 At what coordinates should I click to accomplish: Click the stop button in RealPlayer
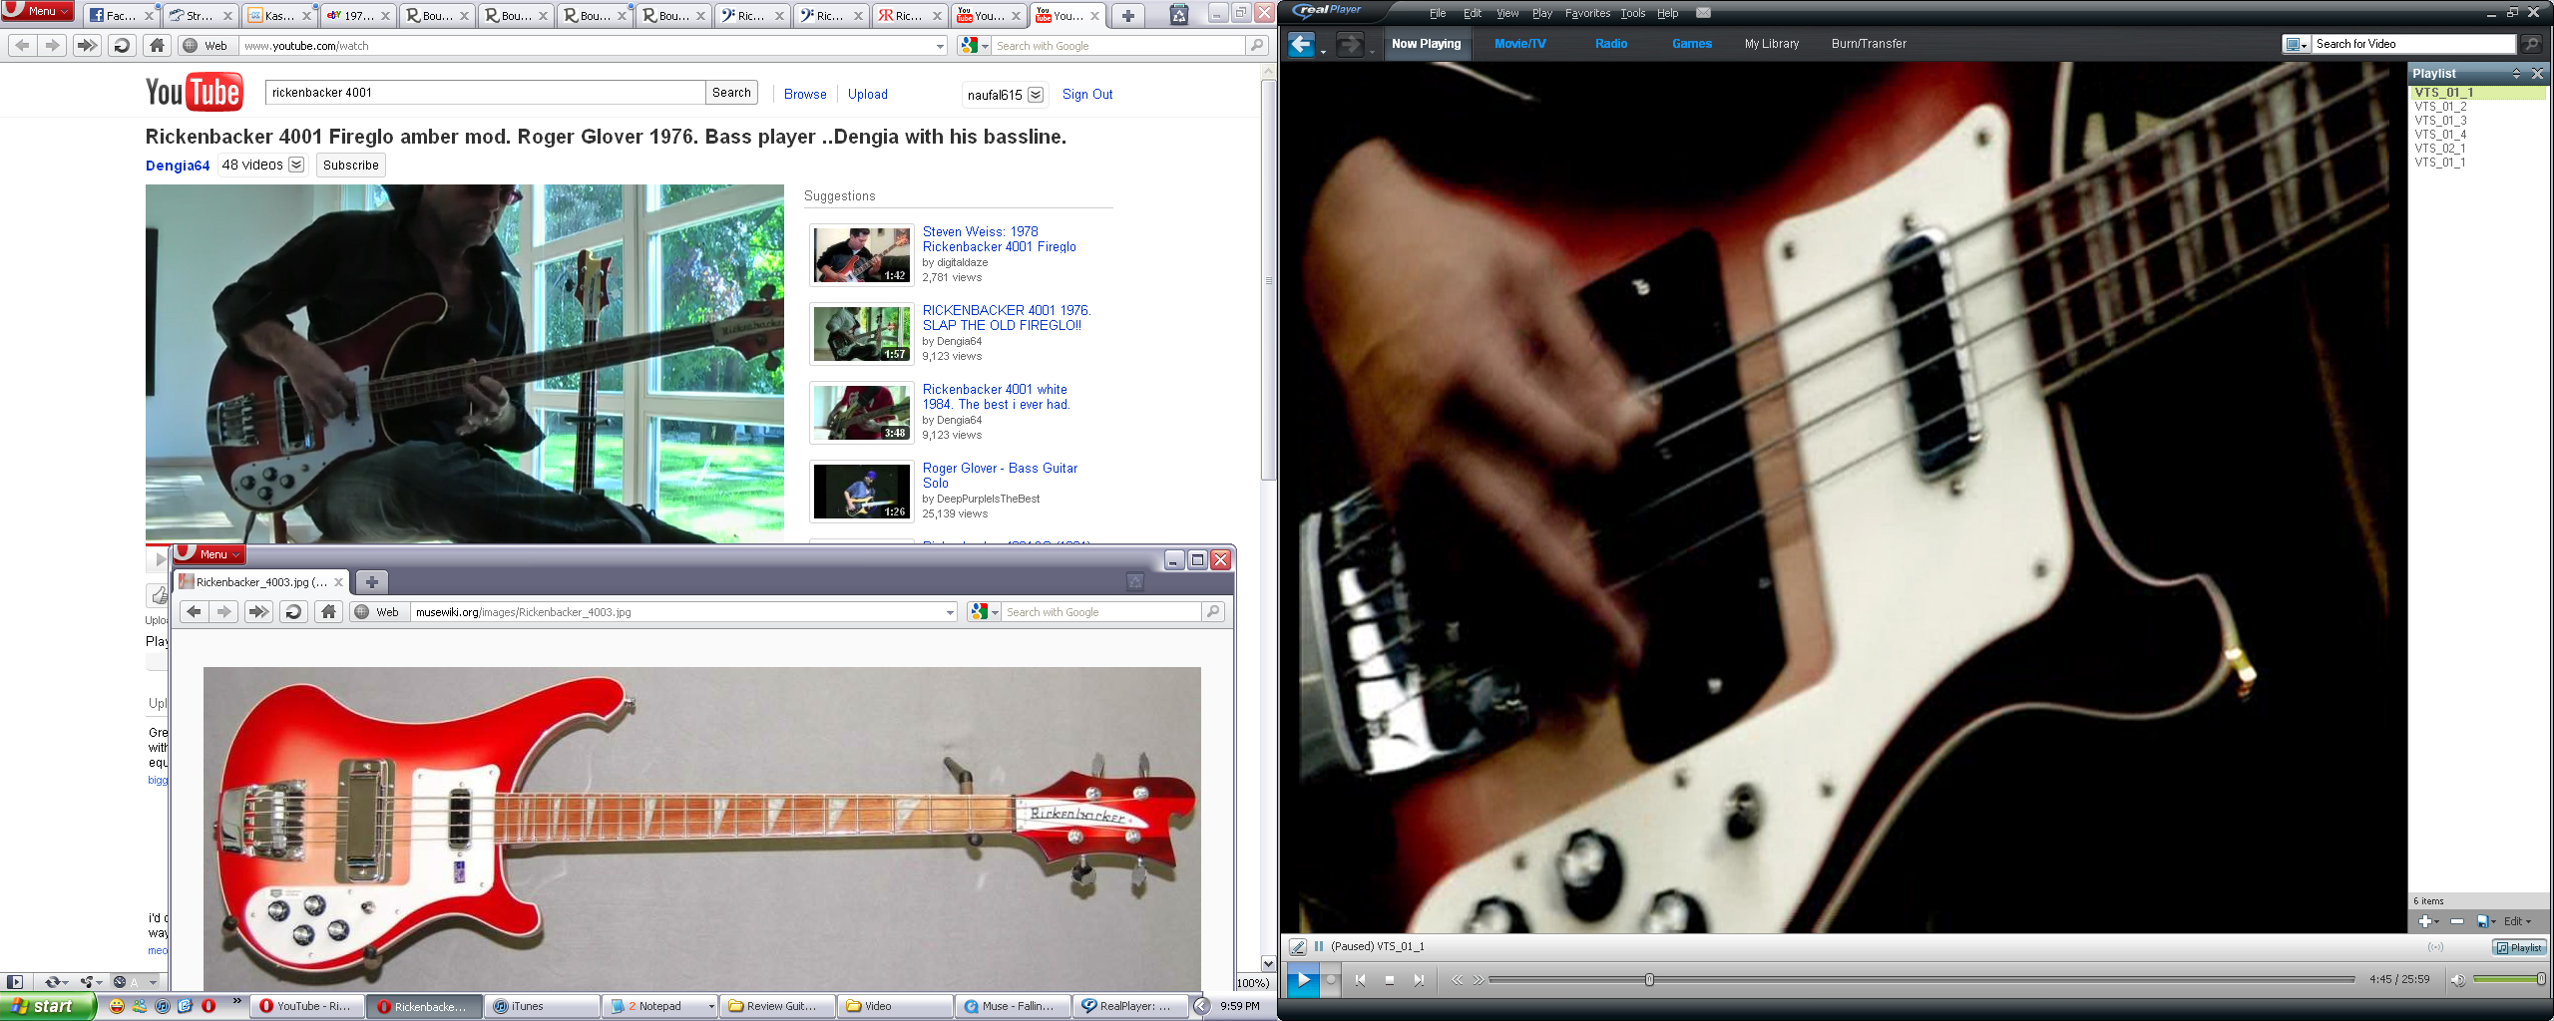coord(1390,980)
